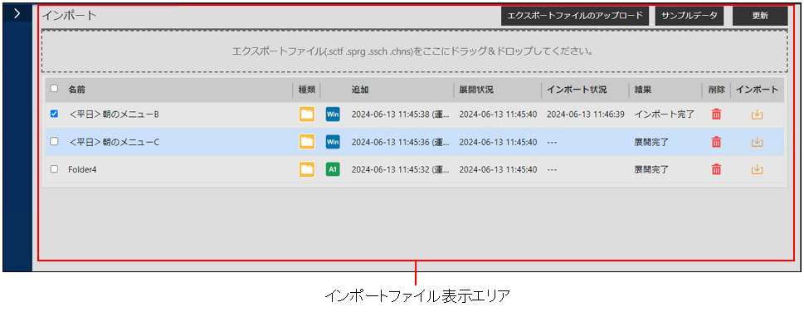Click the export file drag-and-drop area

tap(414, 51)
